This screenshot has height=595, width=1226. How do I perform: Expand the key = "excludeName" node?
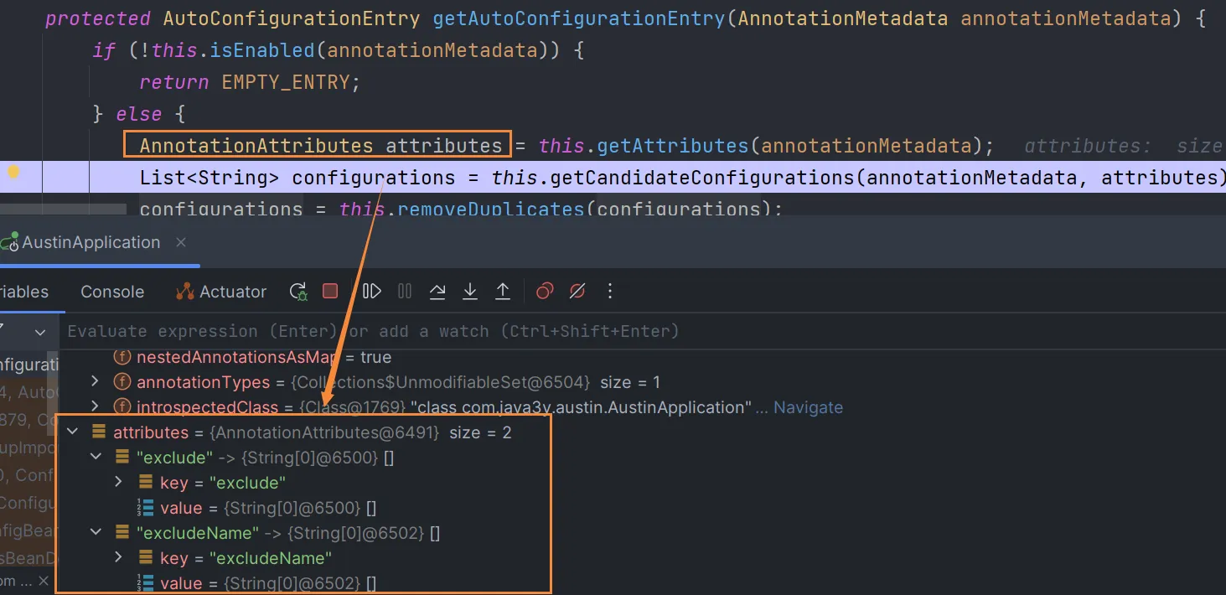[x=119, y=558]
